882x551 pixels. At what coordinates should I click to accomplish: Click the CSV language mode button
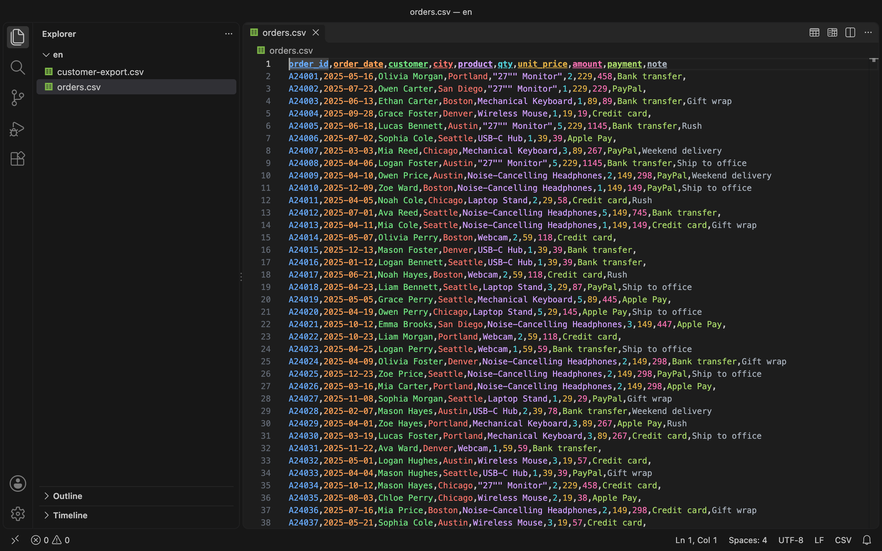tap(843, 540)
